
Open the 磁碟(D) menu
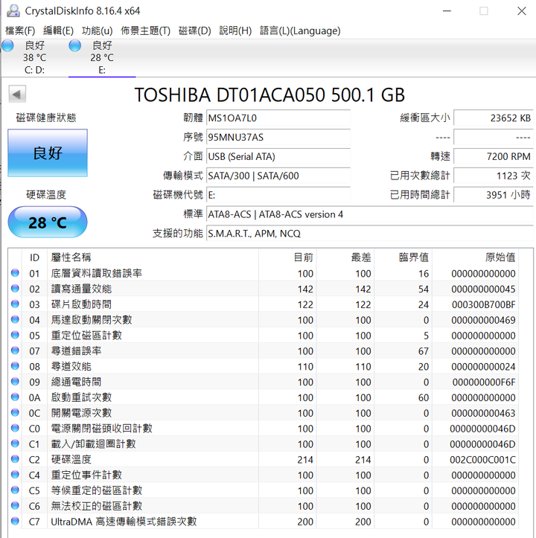click(x=195, y=31)
